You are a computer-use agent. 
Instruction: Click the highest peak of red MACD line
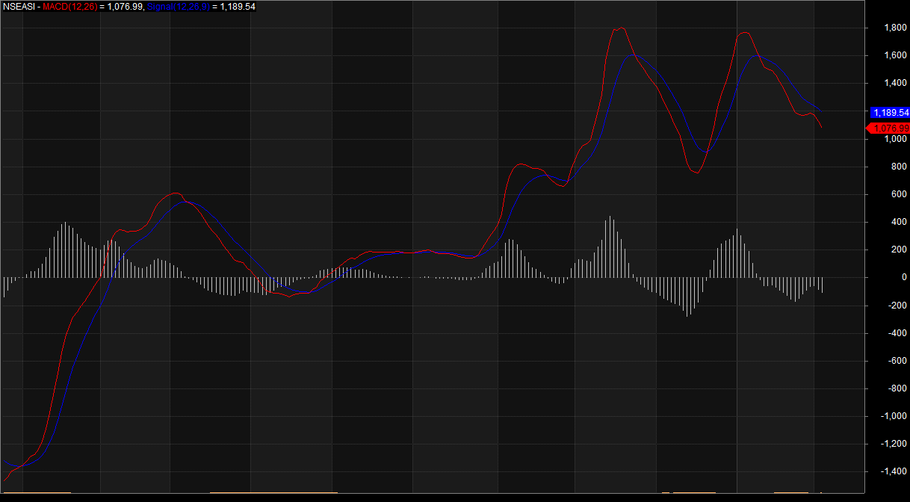click(619, 28)
